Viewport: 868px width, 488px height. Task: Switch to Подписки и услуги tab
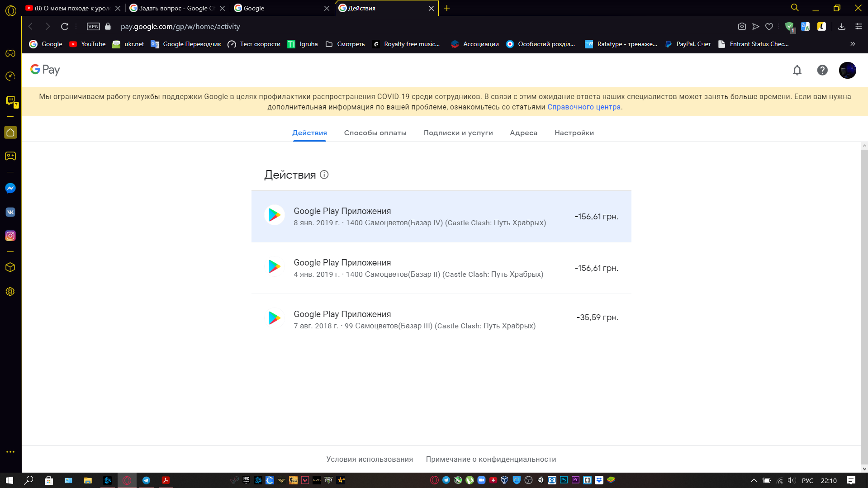coord(458,133)
